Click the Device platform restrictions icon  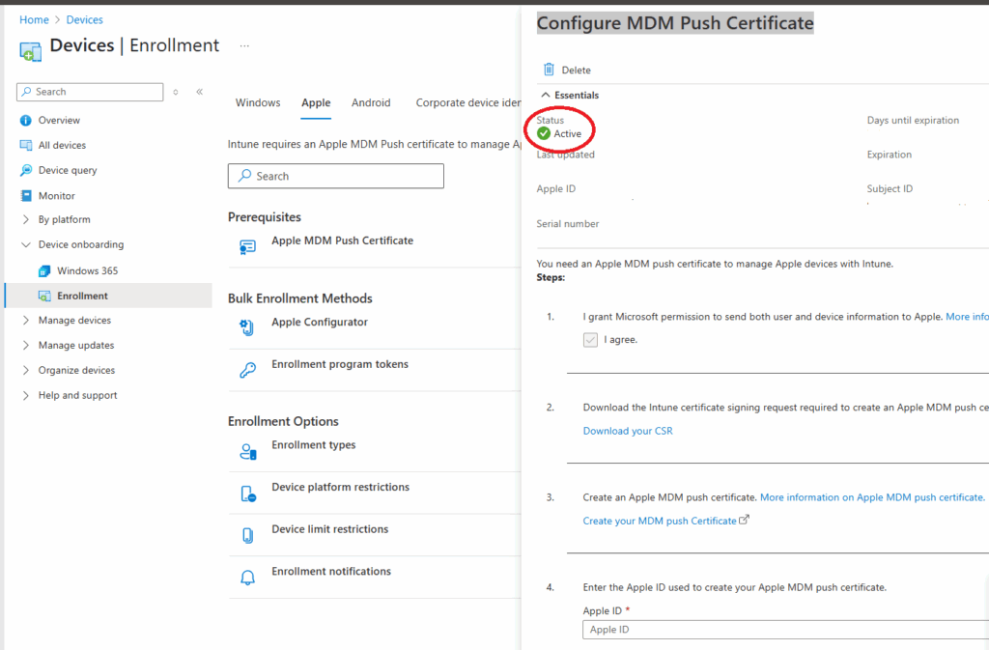click(x=248, y=493)
